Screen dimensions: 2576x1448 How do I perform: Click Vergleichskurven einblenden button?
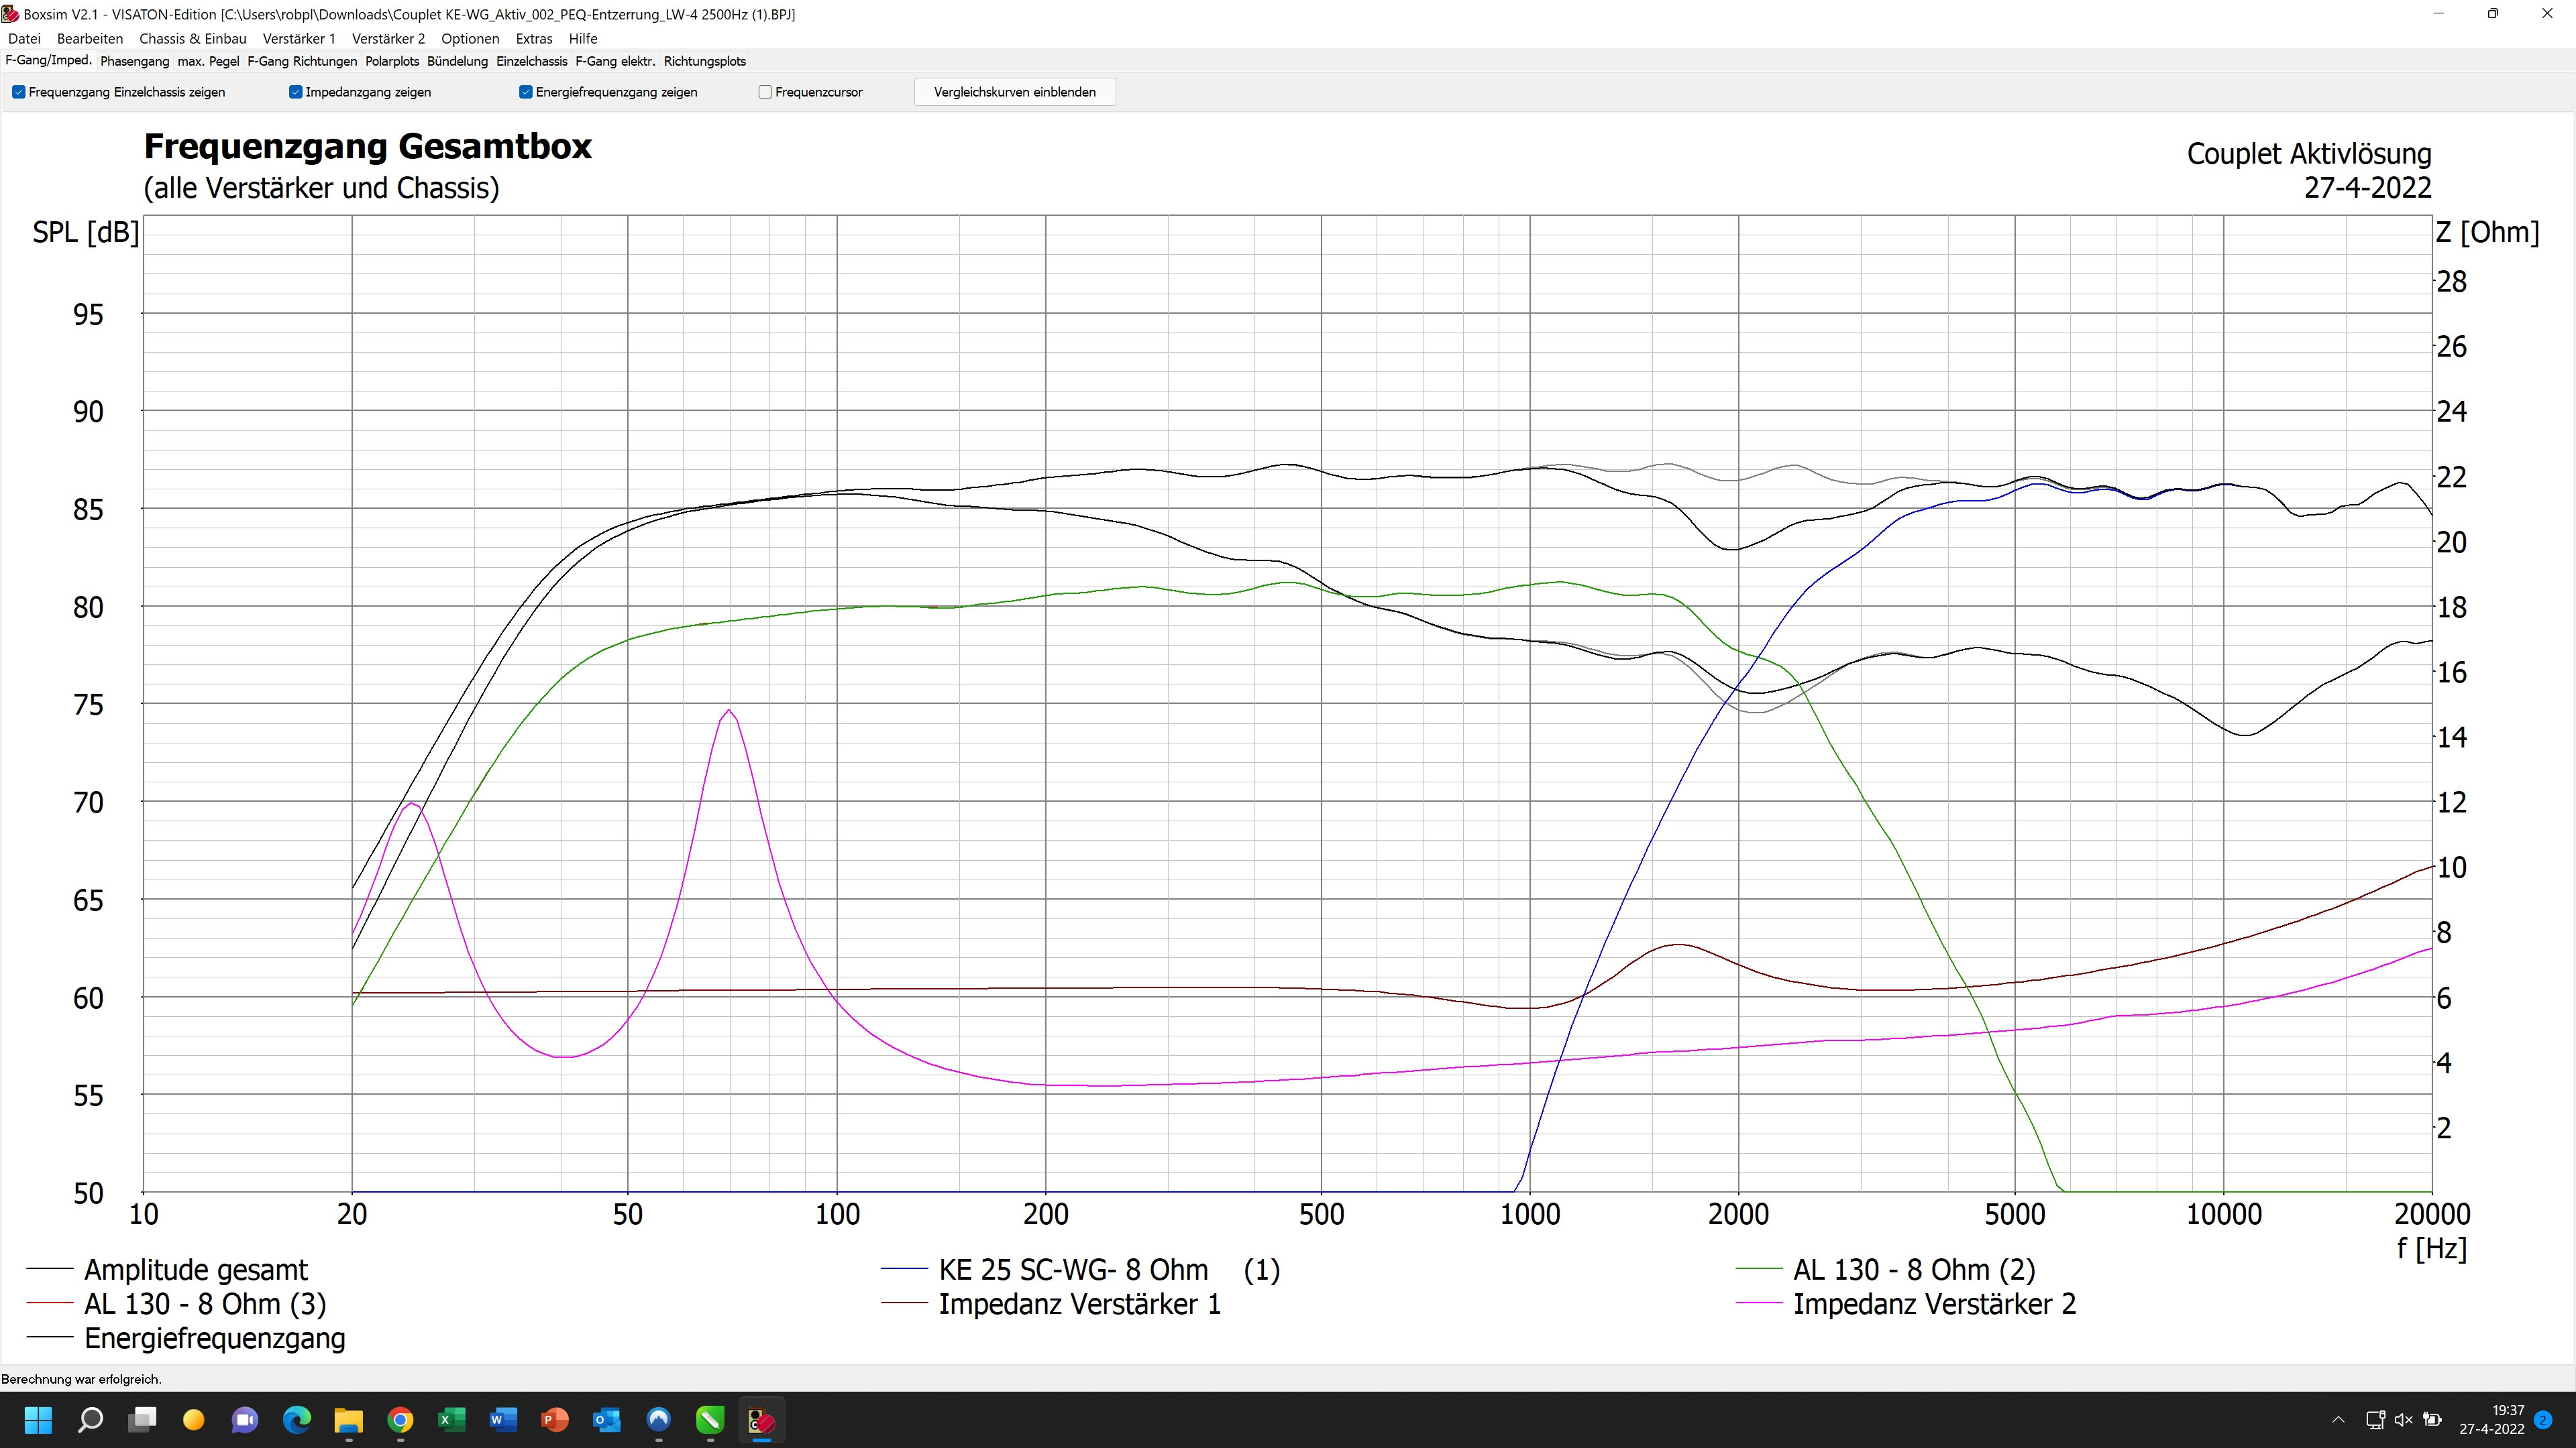[1014, 92]
